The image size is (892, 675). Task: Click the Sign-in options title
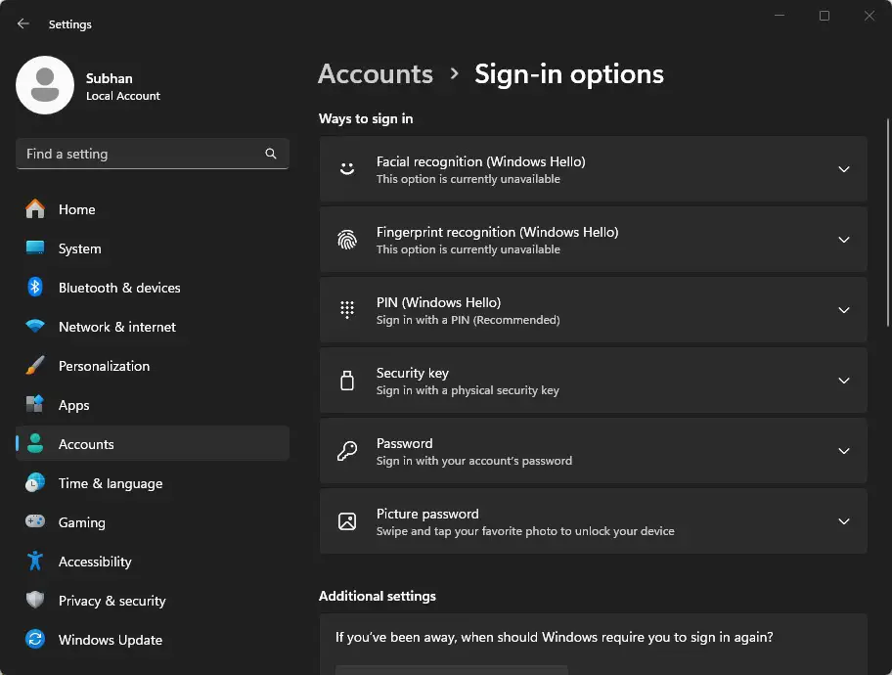pyautogui.click(x=569, y=74)
